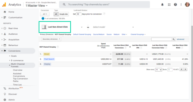The height and width of the screenshot is (102, 193).
Task: Click the Google Analytics logo
Action: pos(4,5)
